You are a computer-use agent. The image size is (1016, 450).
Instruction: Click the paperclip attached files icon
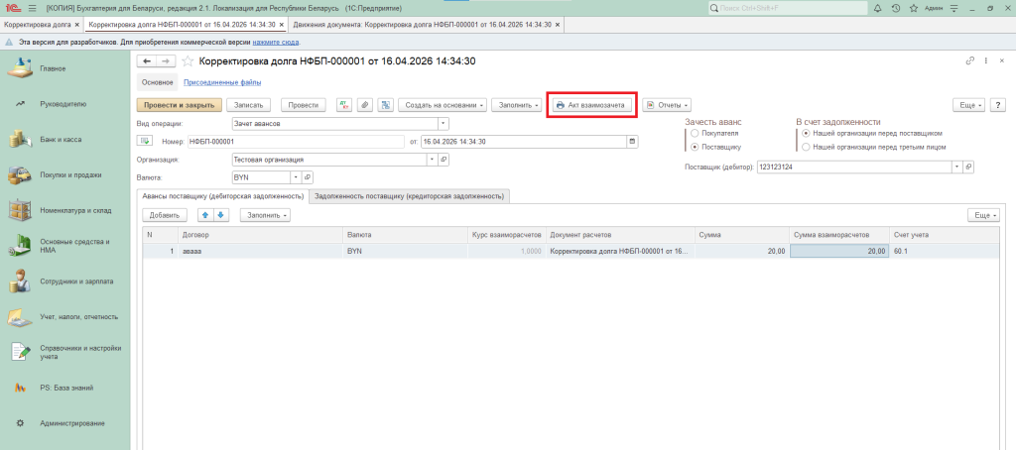tap(365, 104)
